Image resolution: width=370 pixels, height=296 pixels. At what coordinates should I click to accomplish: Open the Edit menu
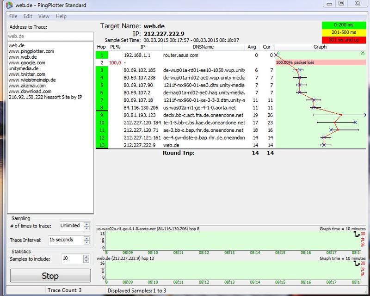tap(28, 16)
